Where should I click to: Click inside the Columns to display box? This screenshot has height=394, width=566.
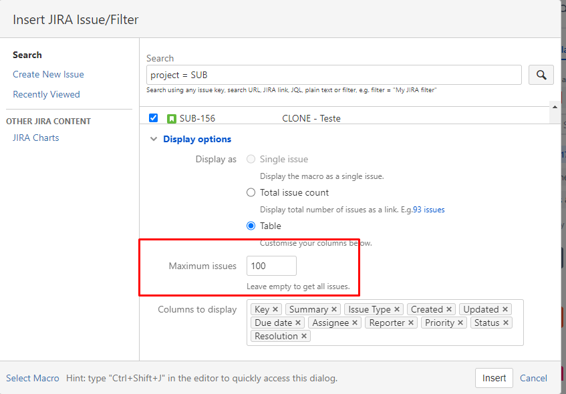(385, 323)
